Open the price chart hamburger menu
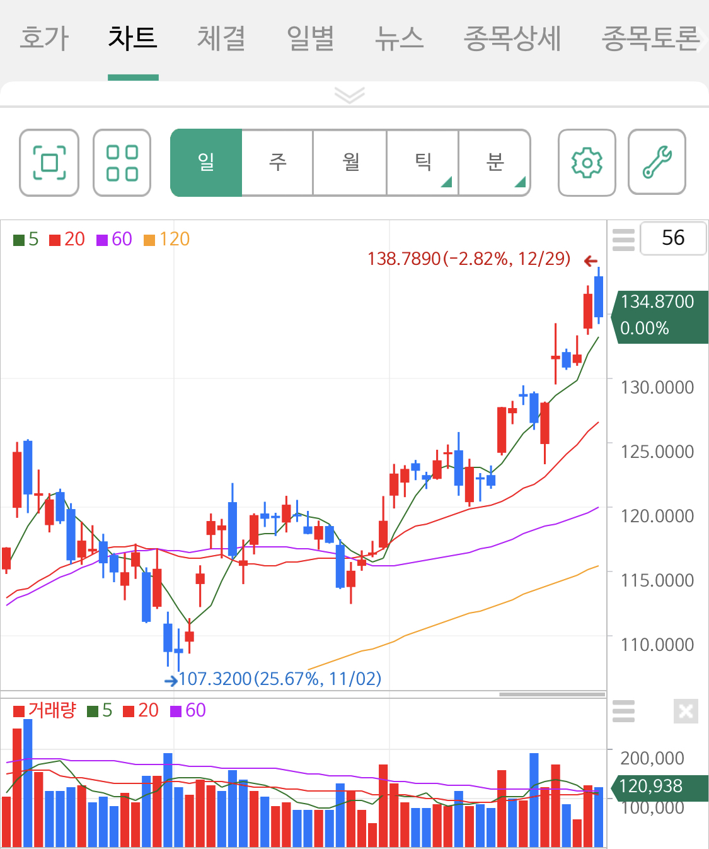The width and height of the screenshot is (709, 849). point(623,240)
